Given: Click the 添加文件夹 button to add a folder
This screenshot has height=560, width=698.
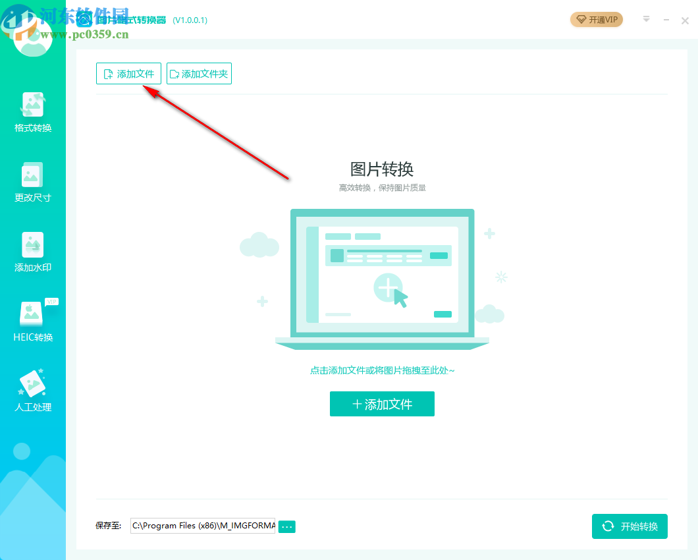Looking at the screenshot, I should point(199,73).
